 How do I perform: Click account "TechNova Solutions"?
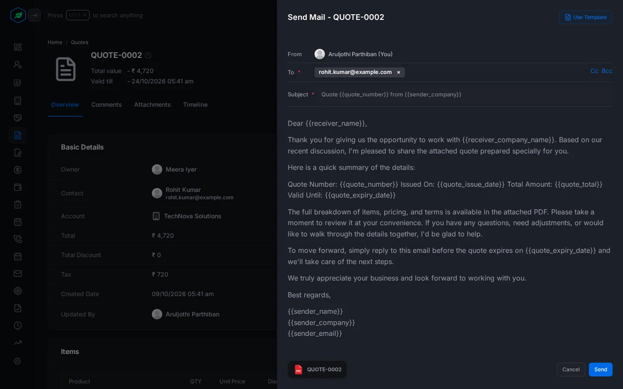pyautogui.click(x=193, y=216)
